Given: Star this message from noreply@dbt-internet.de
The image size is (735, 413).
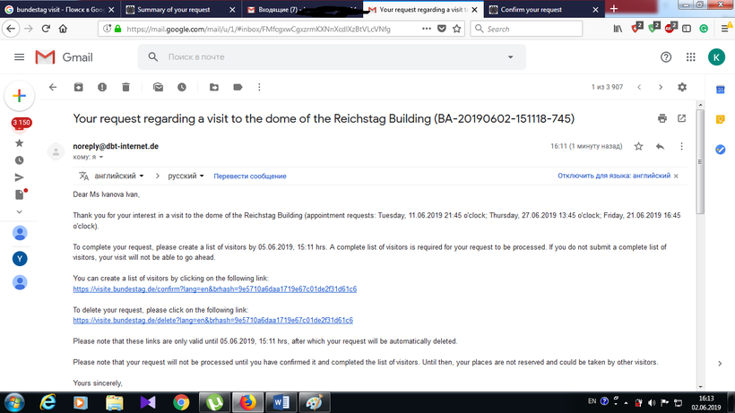Looking at the screenshot, I should point(638,147).
